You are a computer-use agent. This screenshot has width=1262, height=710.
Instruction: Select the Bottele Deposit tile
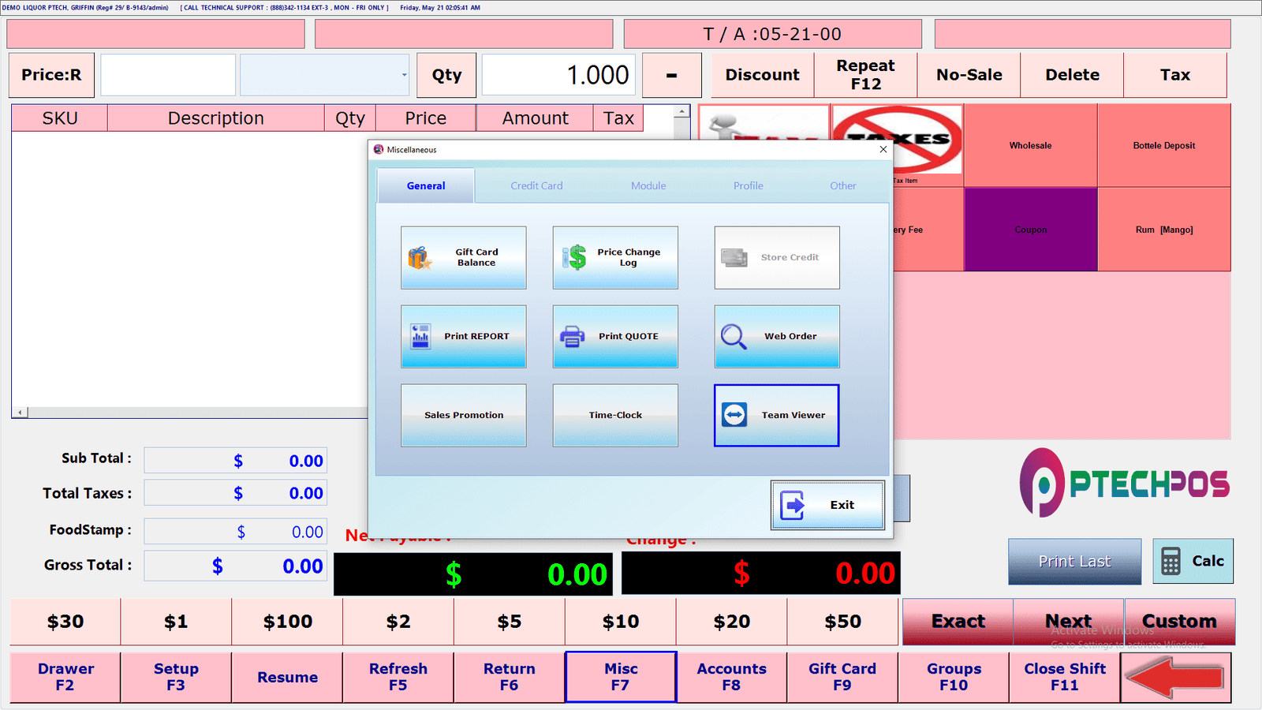[x=1164, y=146]
